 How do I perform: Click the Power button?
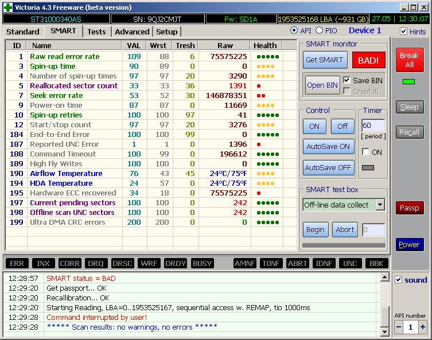click(x=410, y=245)
